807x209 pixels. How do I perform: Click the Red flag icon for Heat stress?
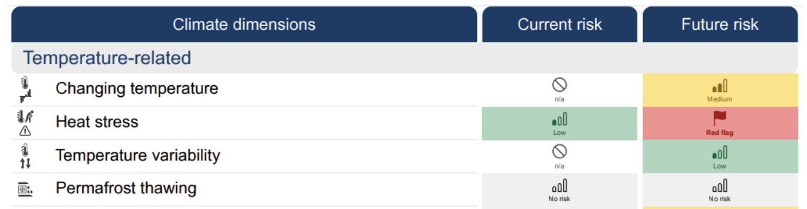(x=719, y=119)
